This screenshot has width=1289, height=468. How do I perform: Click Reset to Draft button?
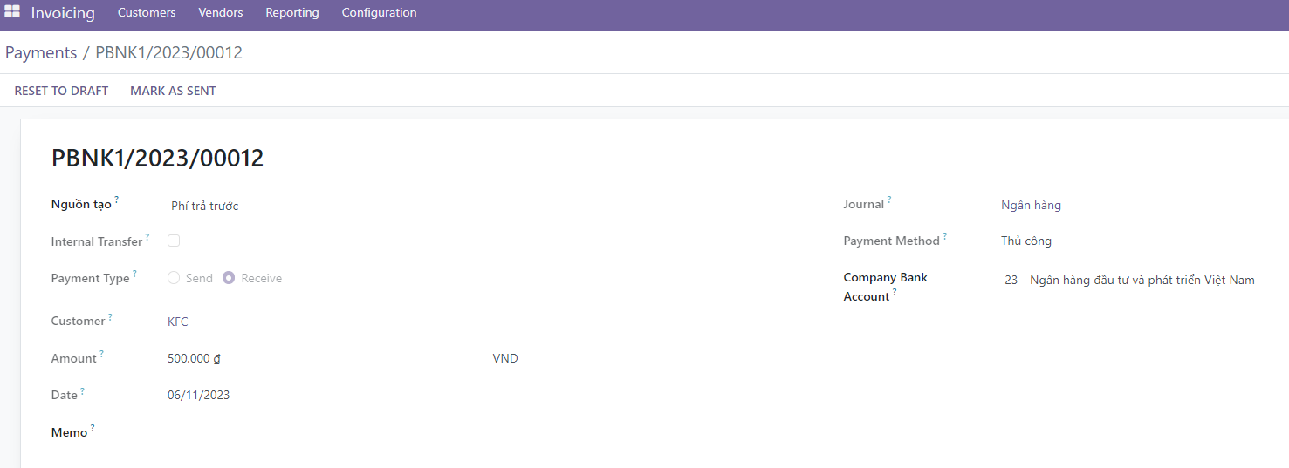61,91
